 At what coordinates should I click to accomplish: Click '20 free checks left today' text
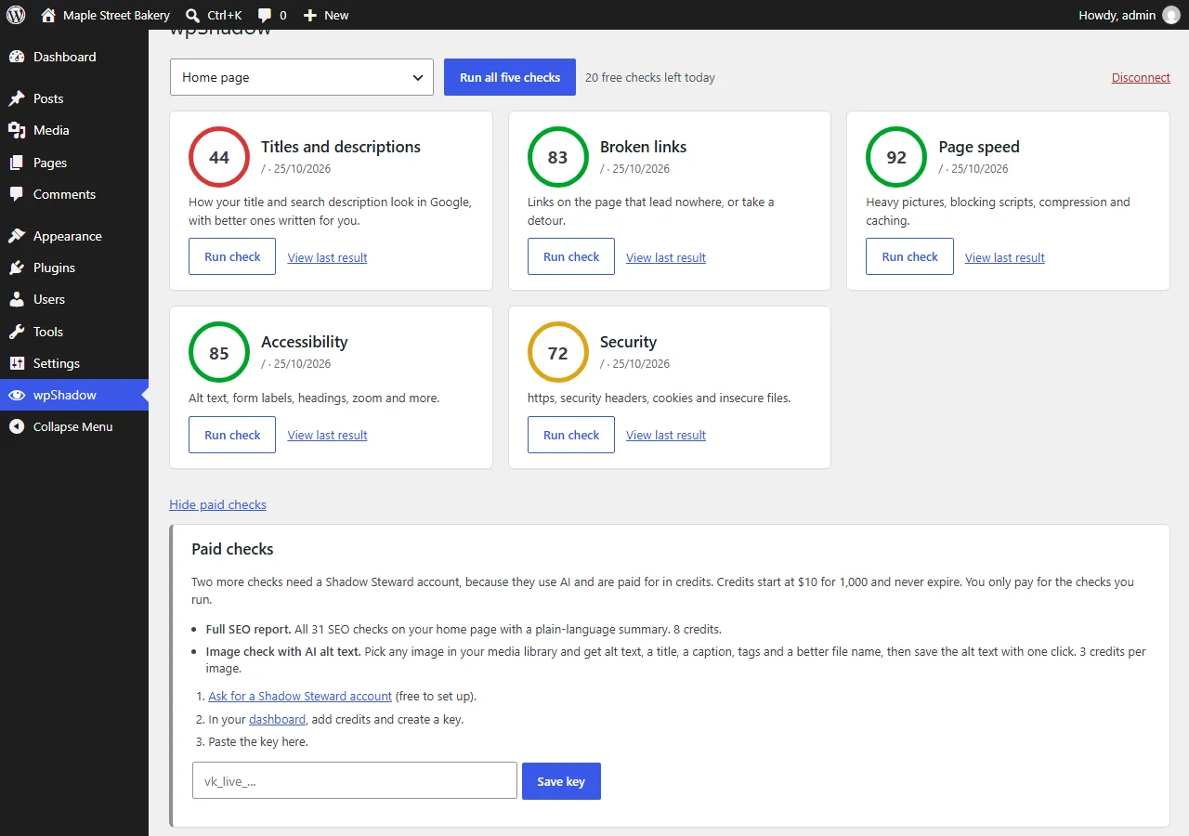click(x=650, y=77)
